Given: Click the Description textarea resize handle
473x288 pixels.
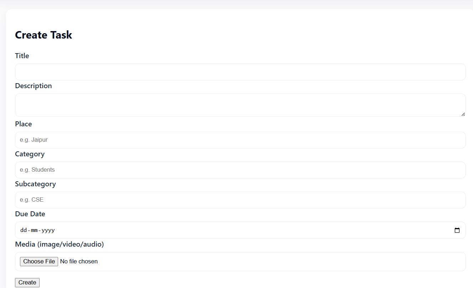Looking at the screenshot, I should pos(463,114).
